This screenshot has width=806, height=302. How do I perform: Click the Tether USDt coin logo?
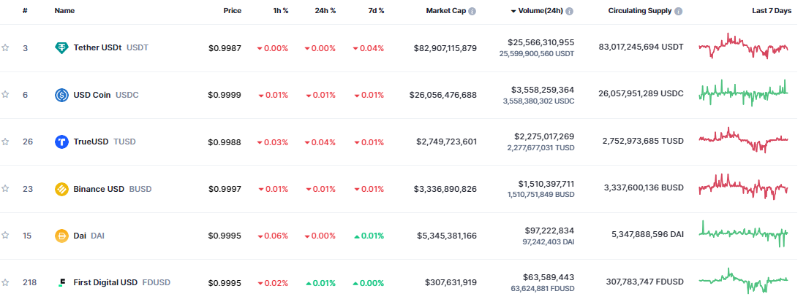click(62, 47)
